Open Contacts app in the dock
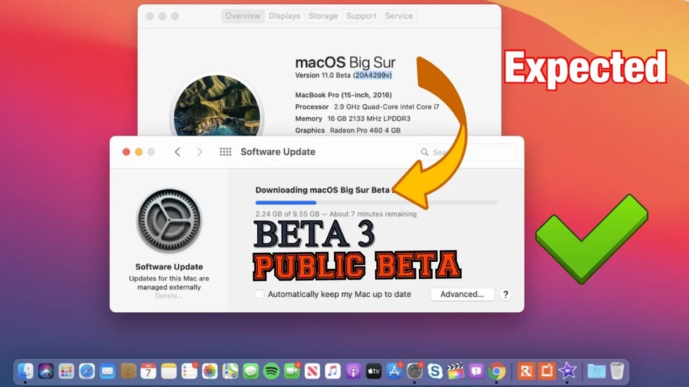The width and height of the screenshot is (689, 387). point(128,371)
